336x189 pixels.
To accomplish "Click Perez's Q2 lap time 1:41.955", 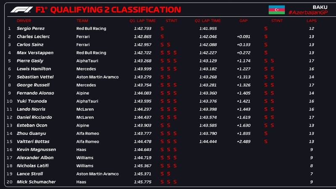I will click(208, 29).
